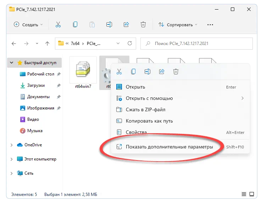Viewport: 262px width, 203px height.
Task: Expand the Сеть tree node
Action: (x=12, y=173)
